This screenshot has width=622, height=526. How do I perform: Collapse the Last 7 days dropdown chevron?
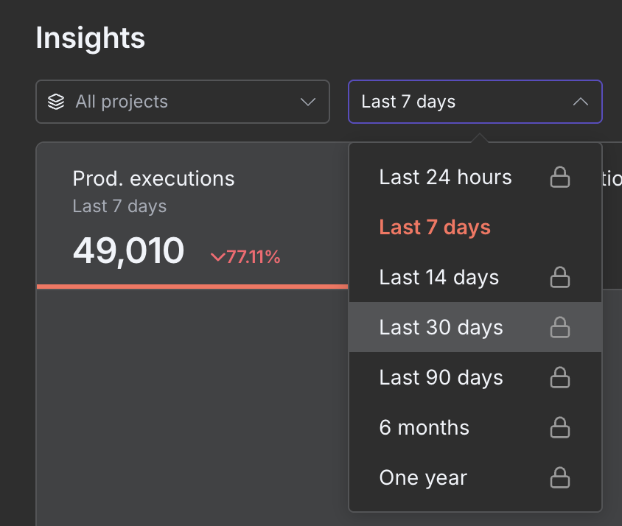(x=580, y=102)
